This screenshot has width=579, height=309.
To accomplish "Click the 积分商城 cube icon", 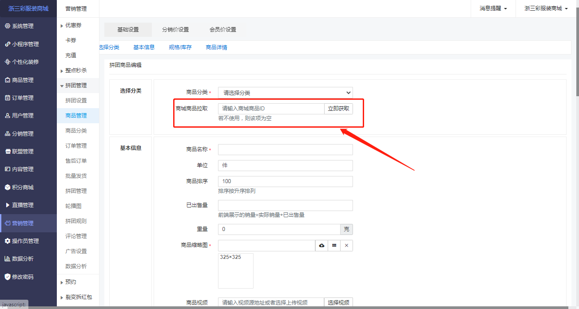I will click(x=8, y=188).
